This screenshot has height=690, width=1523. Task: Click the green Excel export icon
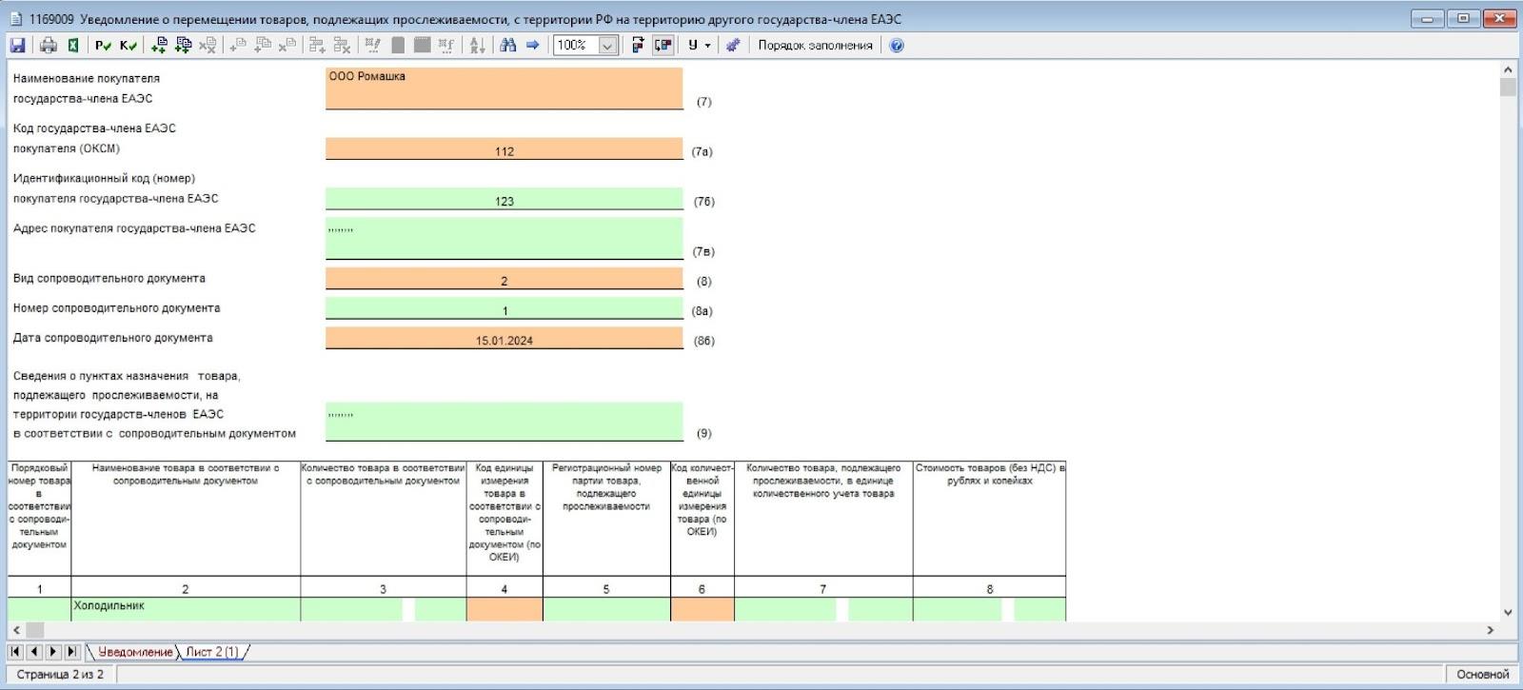pyautogui.click(x=72, y=45)
